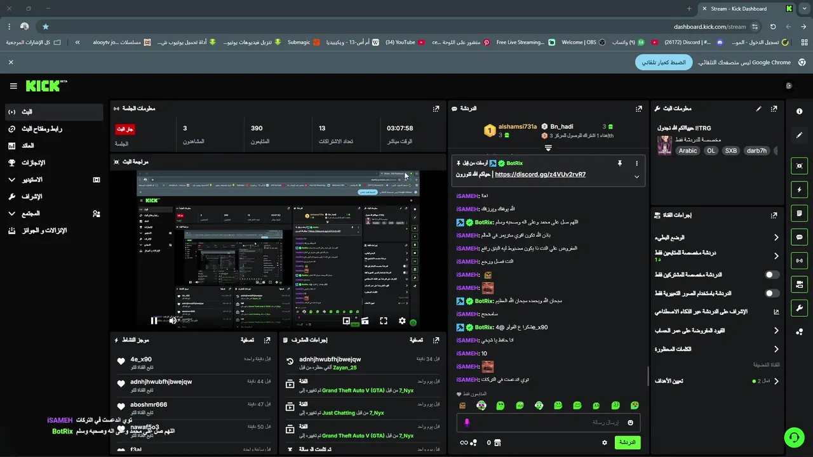
Task: Toggle the moderator log icon in the right toolbar
Action: 799,213
